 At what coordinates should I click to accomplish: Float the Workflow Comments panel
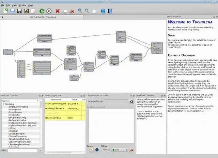pos(162,96)
